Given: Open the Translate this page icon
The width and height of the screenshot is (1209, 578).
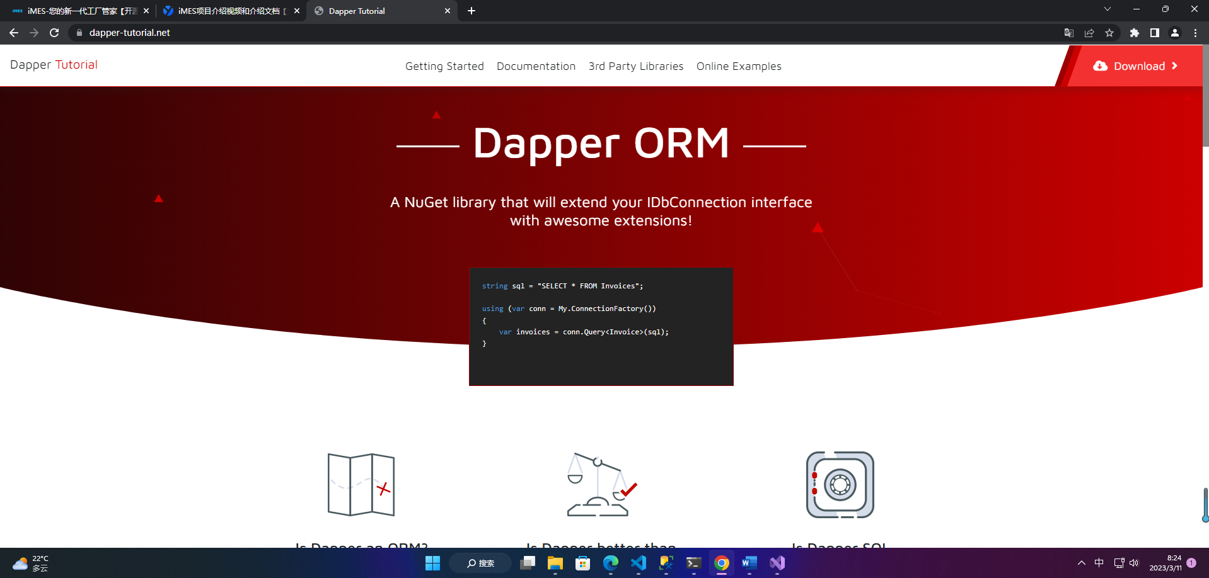Looking at the screenshot, I should tap(1069, 33).
